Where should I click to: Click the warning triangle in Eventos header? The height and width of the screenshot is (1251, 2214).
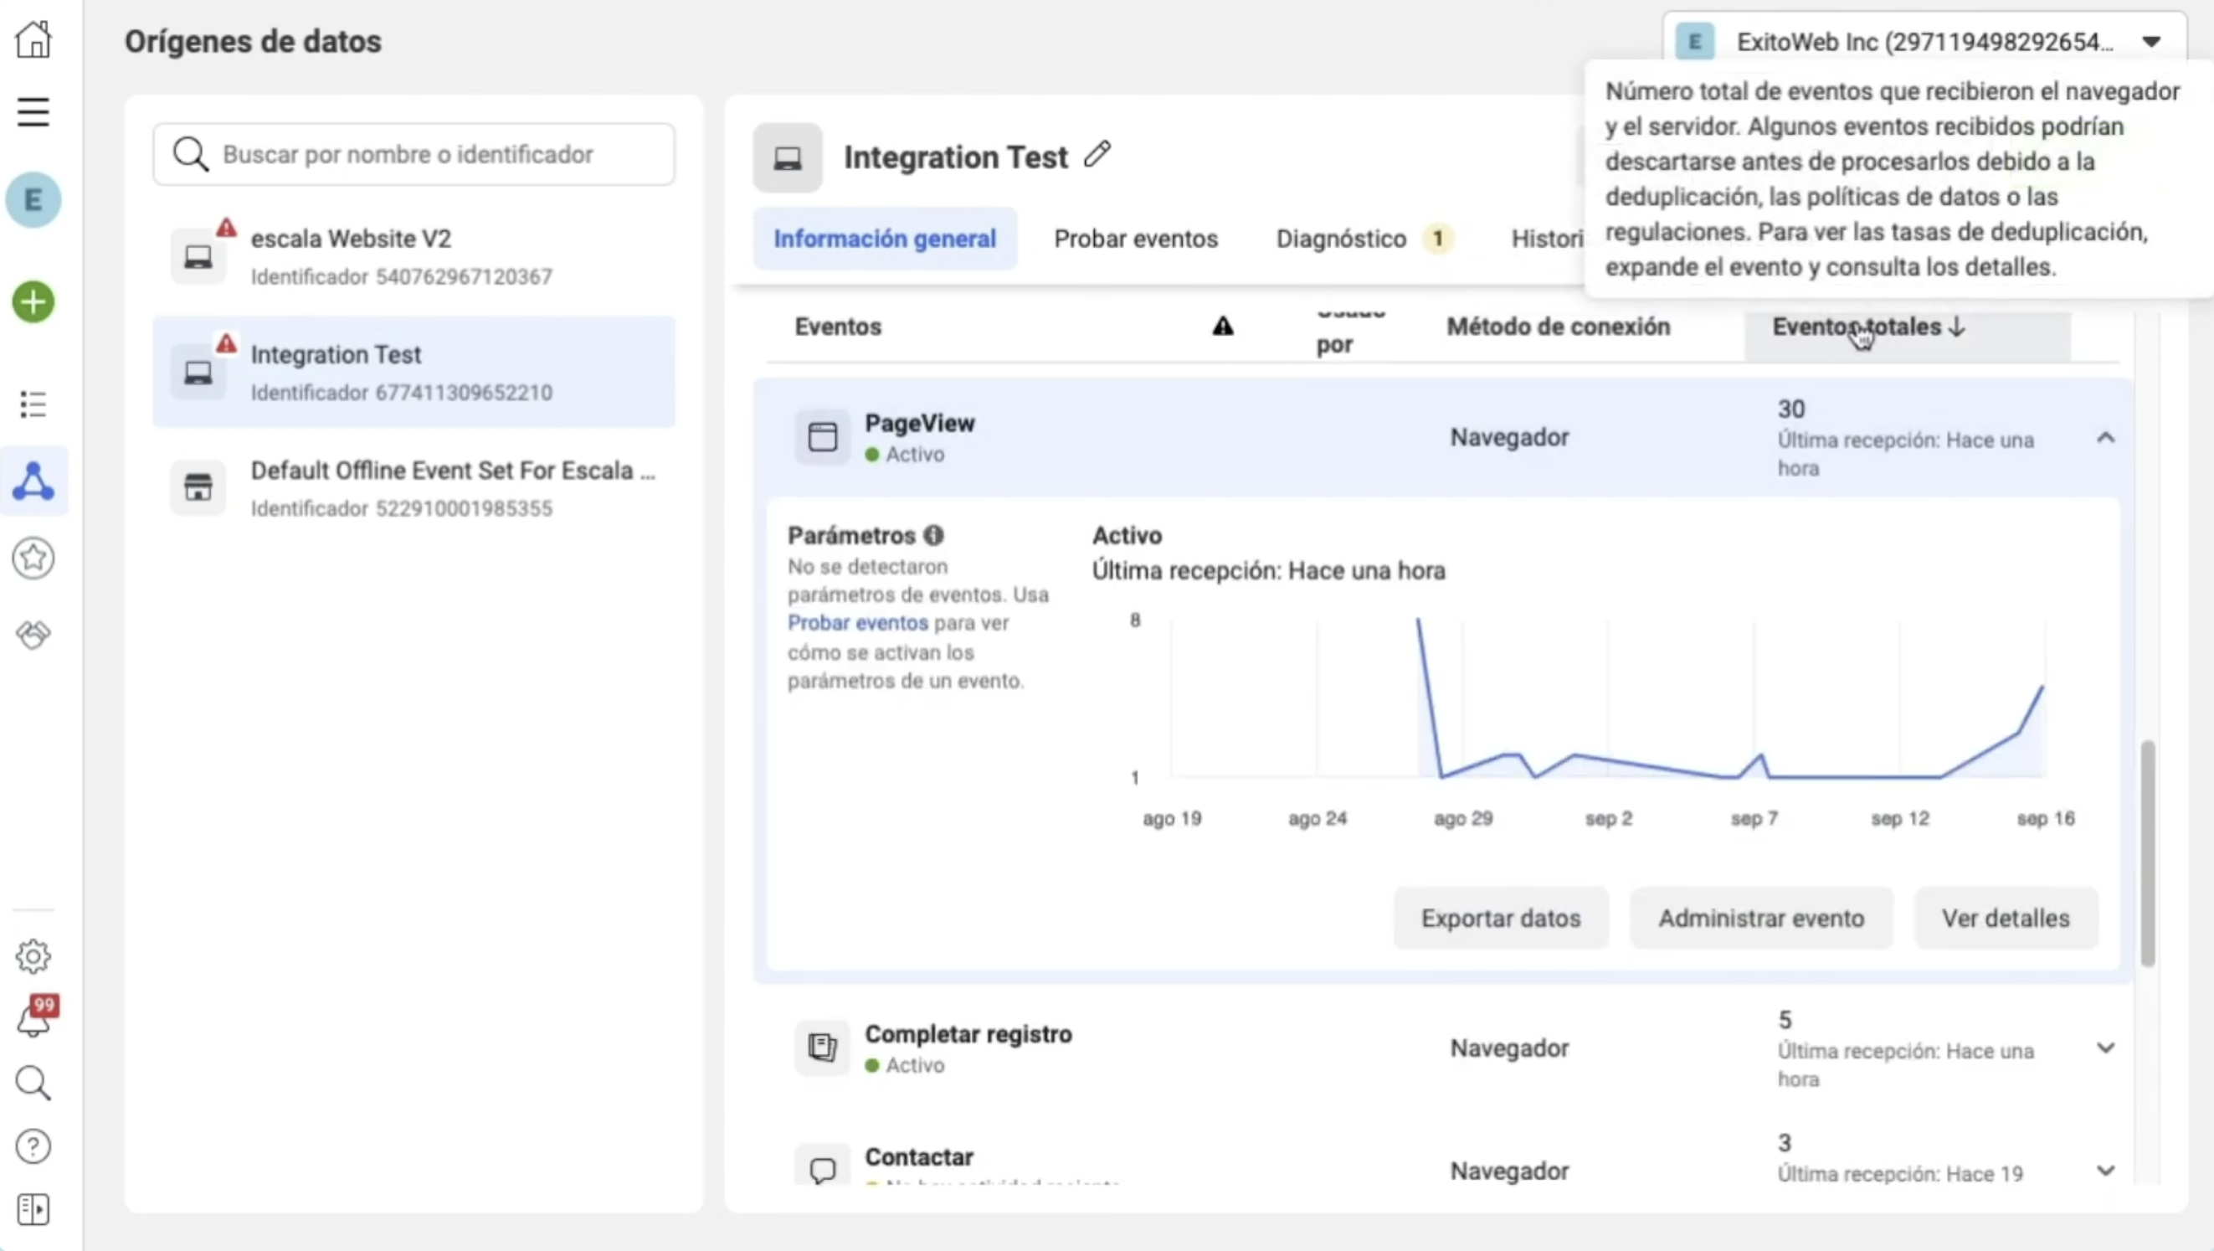coord(1223,327)
